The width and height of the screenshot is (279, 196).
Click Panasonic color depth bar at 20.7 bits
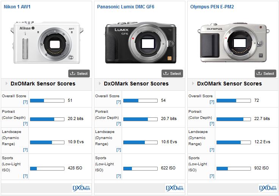click(140, 119)
